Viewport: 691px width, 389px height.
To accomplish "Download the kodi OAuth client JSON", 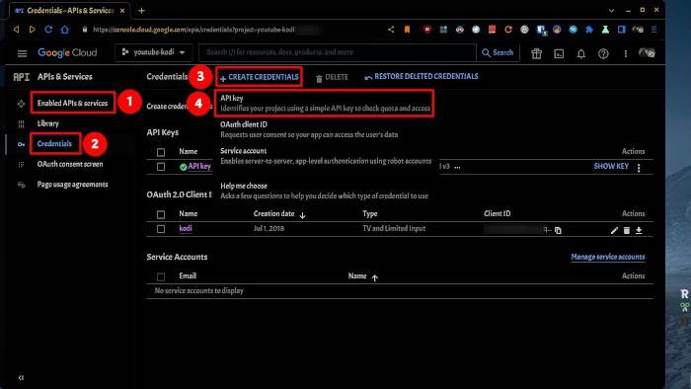I will [x=639, y=230].
